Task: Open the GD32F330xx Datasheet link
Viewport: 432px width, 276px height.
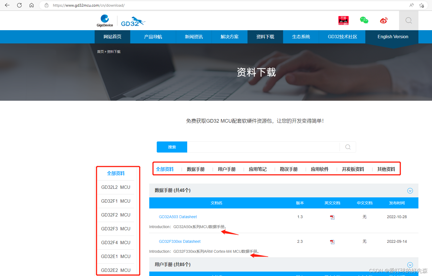Action: [x=180, y=241]
